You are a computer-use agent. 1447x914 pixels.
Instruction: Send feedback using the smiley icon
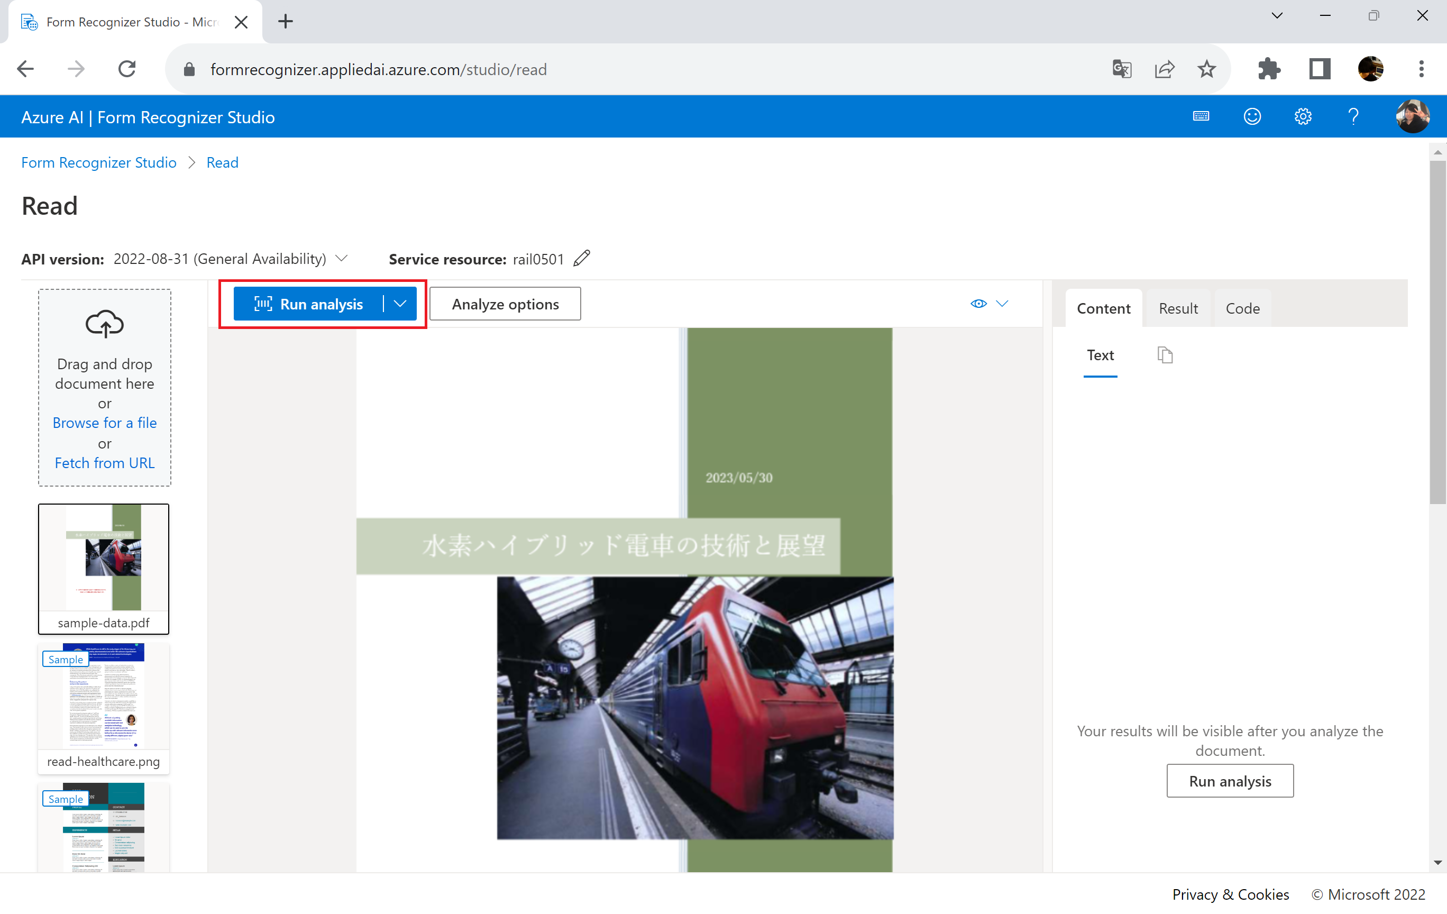click(1252, 116)
